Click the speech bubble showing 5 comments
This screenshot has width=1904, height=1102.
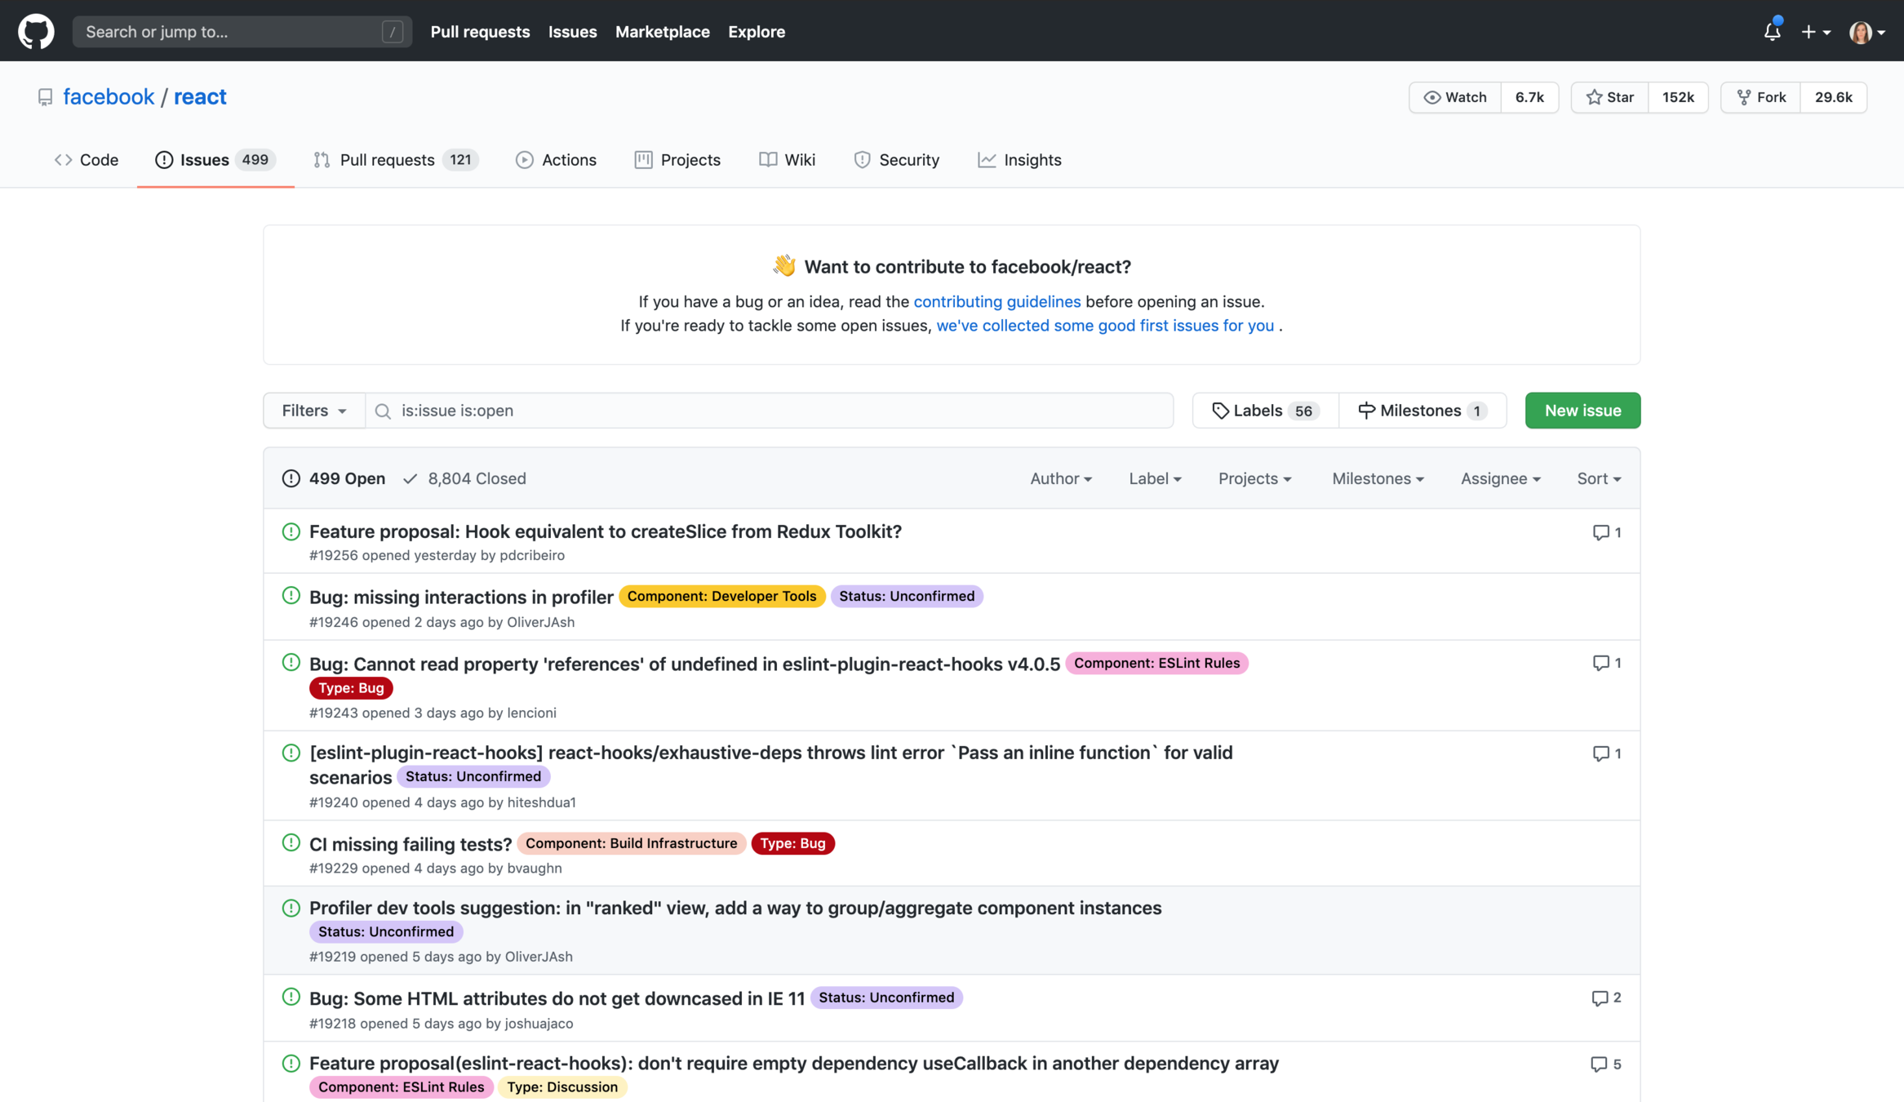1599,1064
